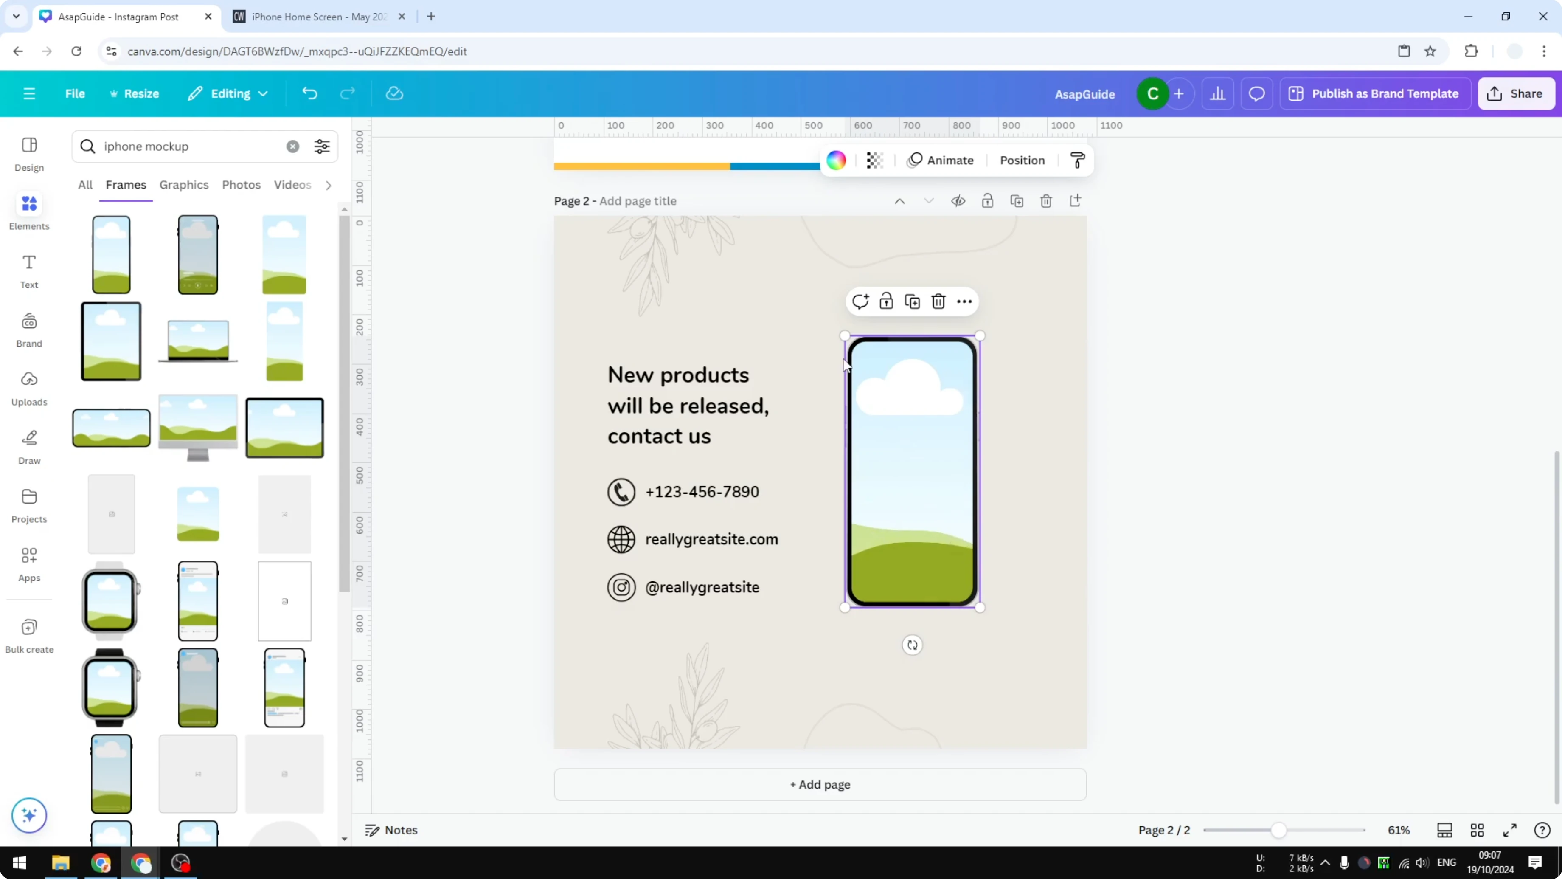Click the Add page button

coord(820,784)
